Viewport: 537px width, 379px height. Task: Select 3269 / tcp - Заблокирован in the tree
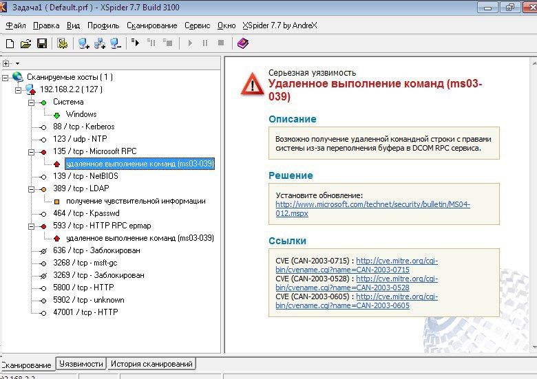point(98,275)
